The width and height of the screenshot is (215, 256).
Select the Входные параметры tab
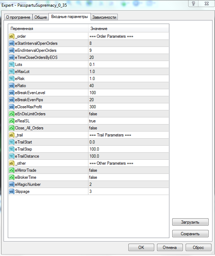tap(70, 17)
